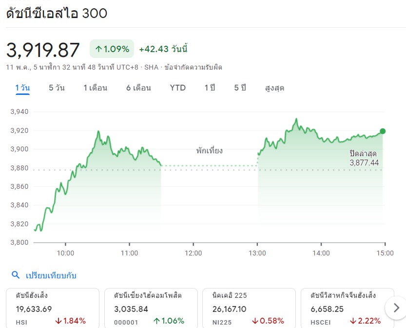Select the YTD range tab

point(178,88)
